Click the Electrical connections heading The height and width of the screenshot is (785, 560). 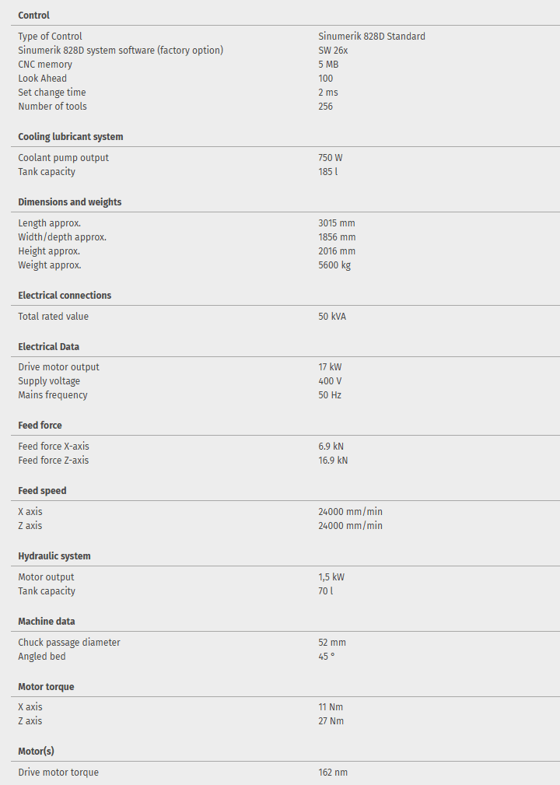click(65, 296)
